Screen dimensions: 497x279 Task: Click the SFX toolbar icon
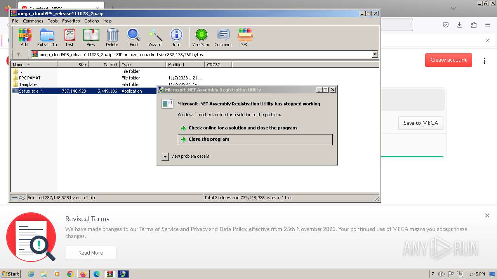[x=245, y=38]
